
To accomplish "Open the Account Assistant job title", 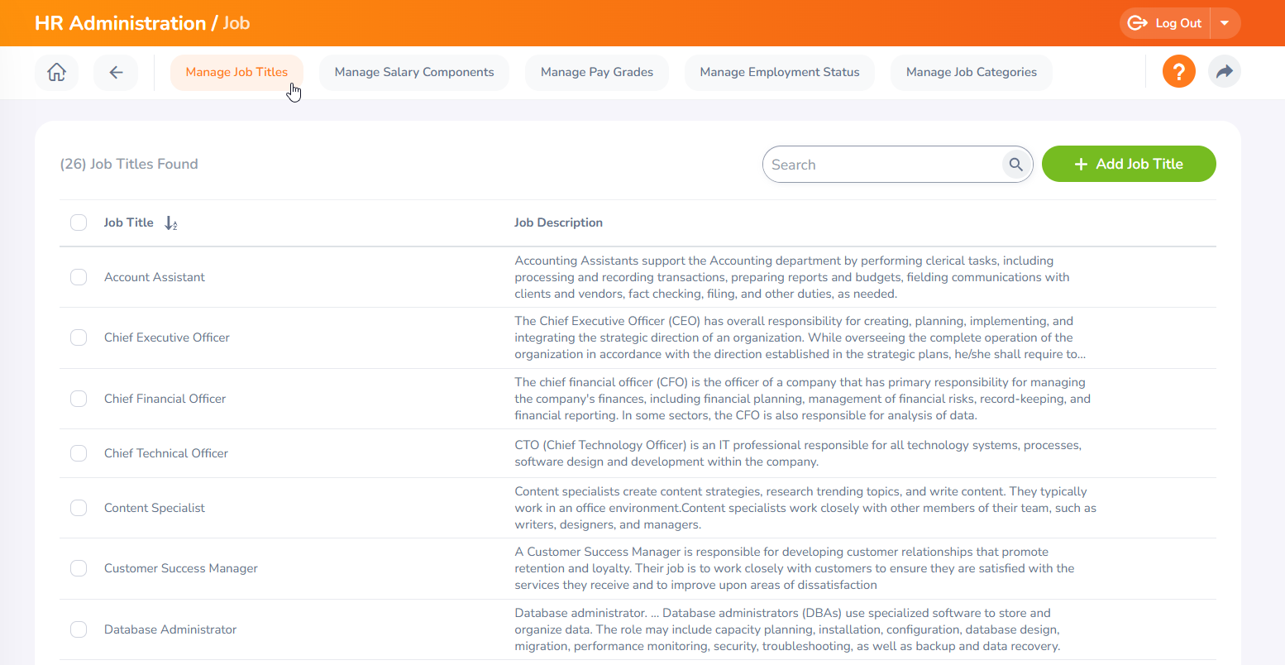I will pos(155,277).
